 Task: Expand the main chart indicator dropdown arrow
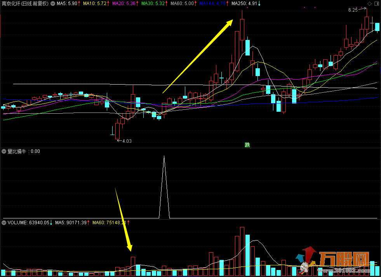53,3
